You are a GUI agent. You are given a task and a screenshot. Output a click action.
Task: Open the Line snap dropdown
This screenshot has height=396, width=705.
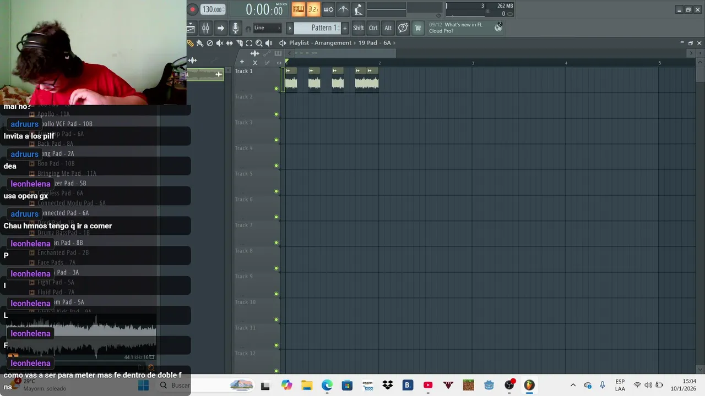point(268,28)
